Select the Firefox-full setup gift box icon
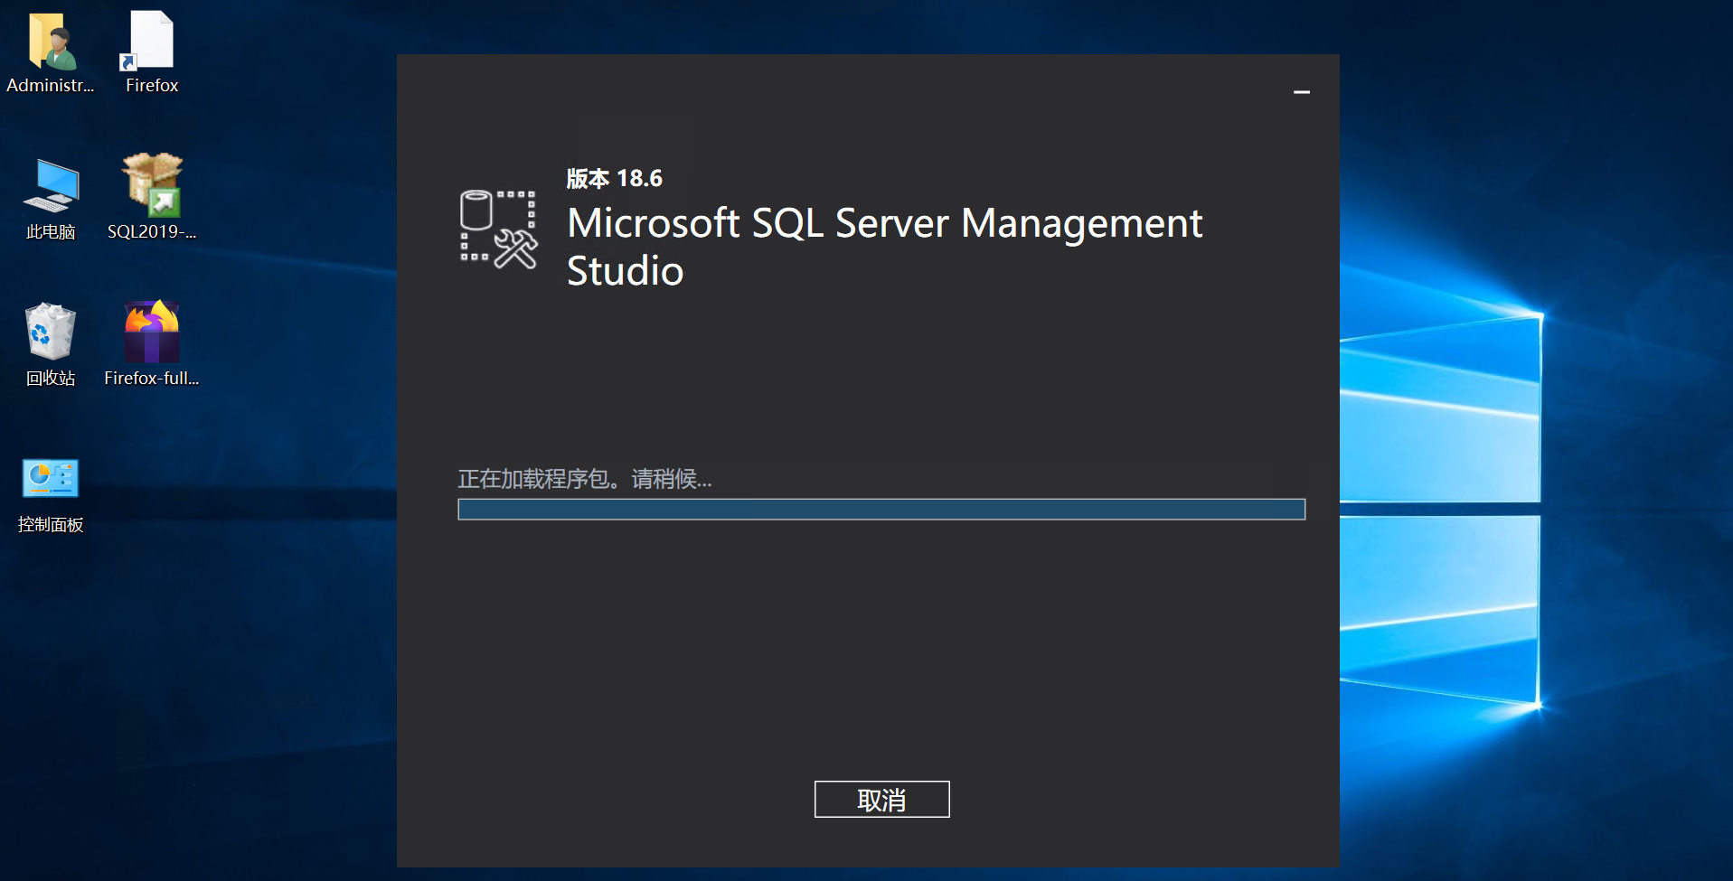The width and height of the screenshot is (1733, 881). [x=152, y=332]
